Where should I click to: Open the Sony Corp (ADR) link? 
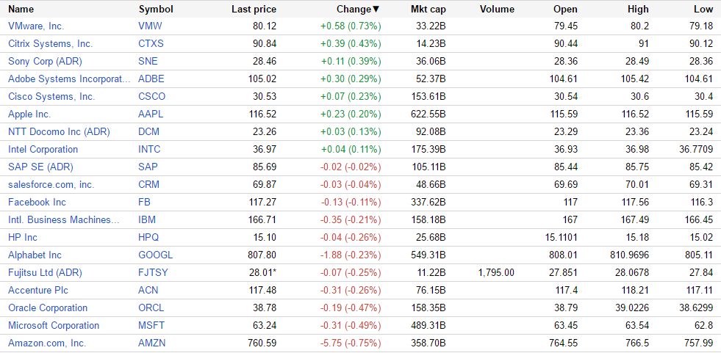pyautogui.click(x=45, y=61)
